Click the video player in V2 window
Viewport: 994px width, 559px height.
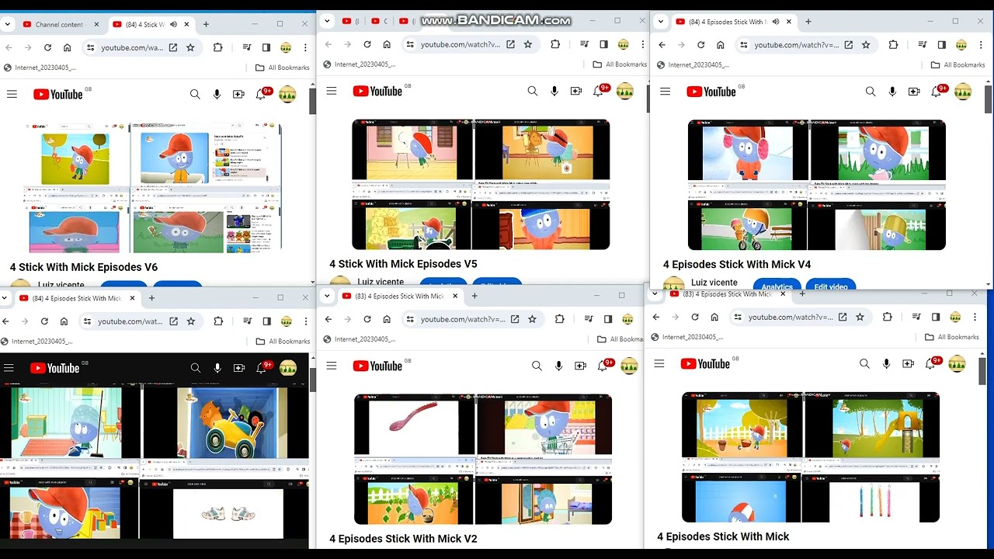[483, 459]
